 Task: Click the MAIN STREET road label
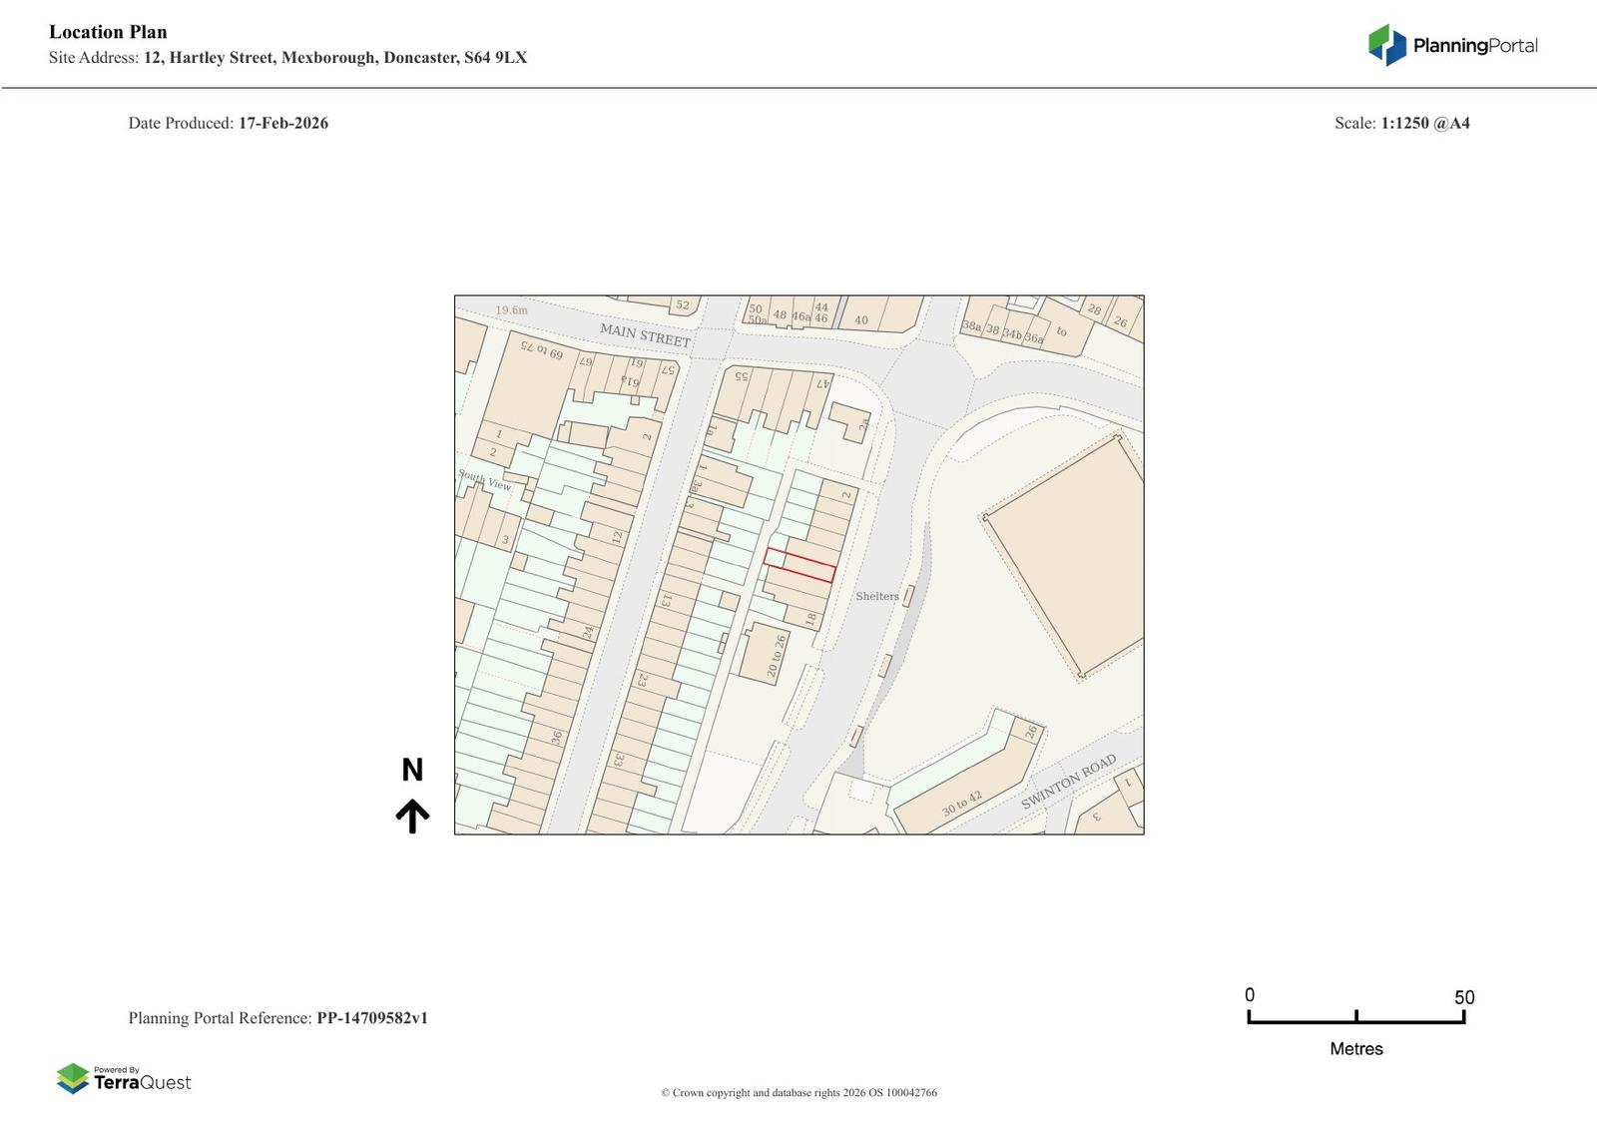[645, 334]
